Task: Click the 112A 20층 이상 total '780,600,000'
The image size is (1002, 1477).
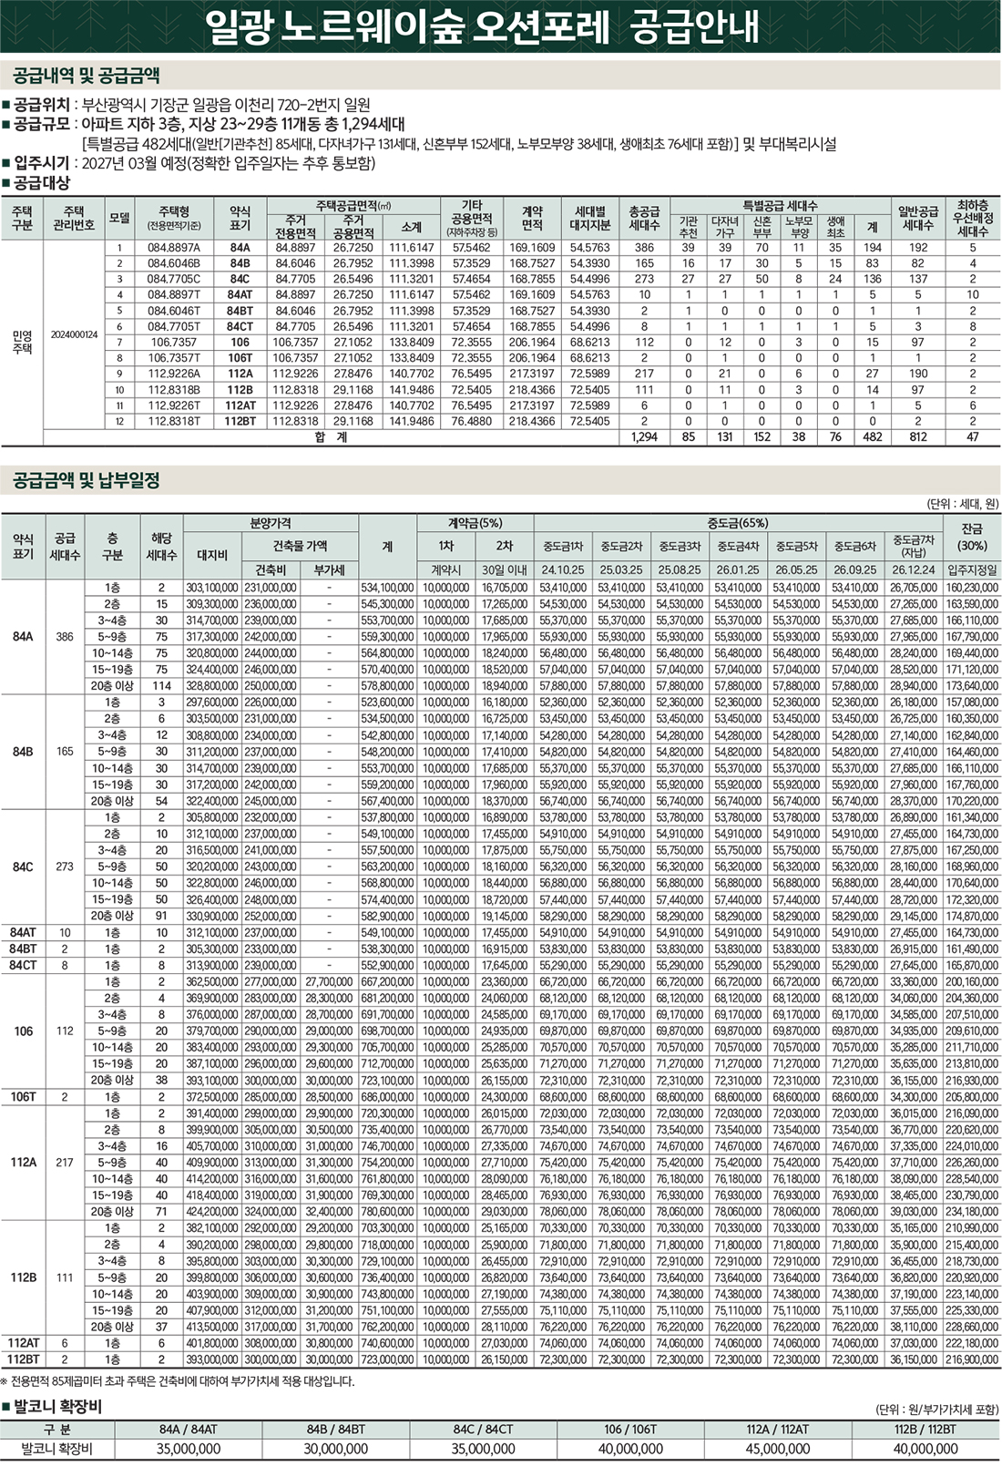Action: 387,1212
